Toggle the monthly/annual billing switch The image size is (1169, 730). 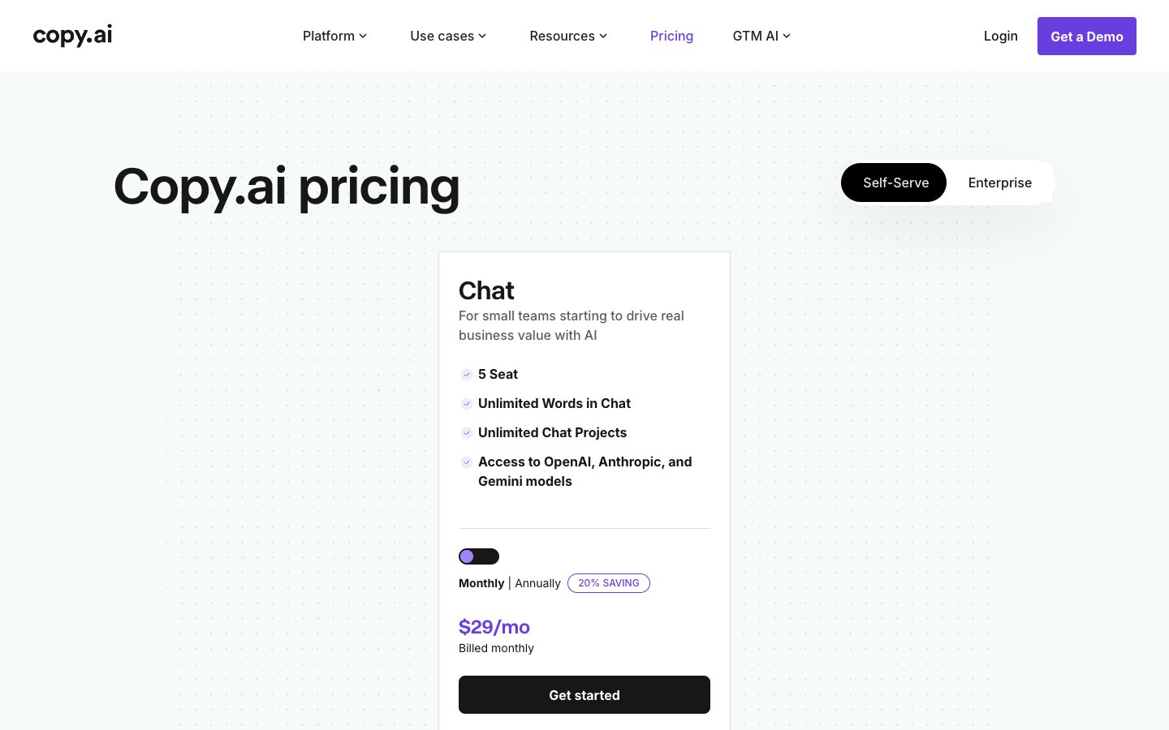[479, 556]
